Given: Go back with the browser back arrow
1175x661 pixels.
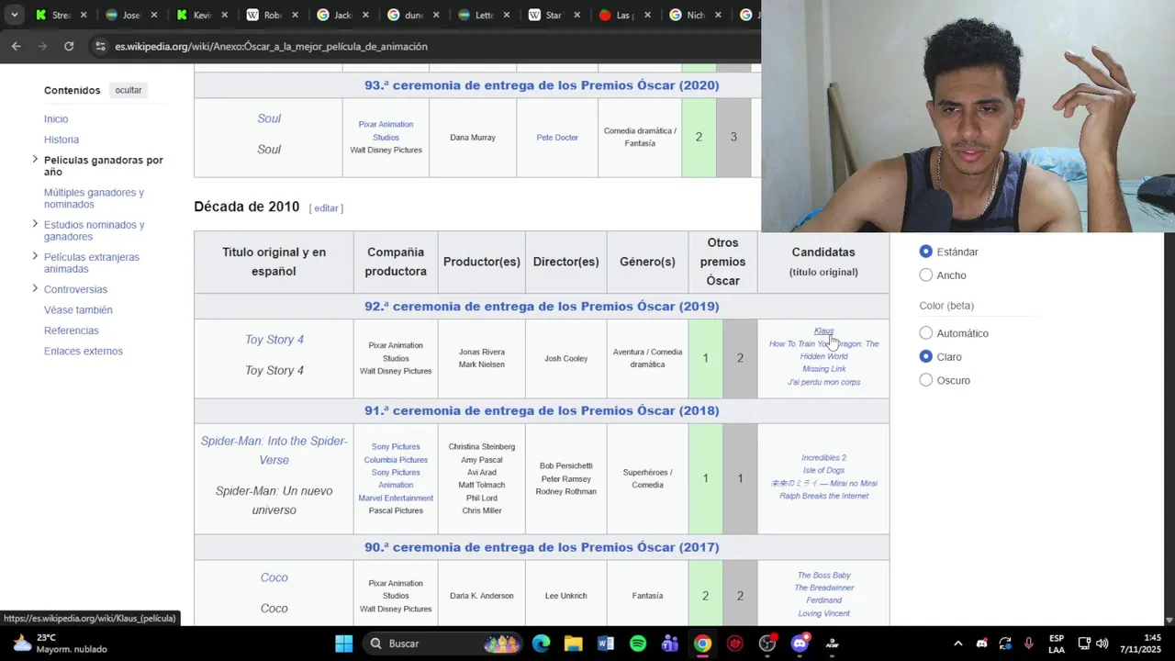Looking at the screenshot, I should [17, 46].
